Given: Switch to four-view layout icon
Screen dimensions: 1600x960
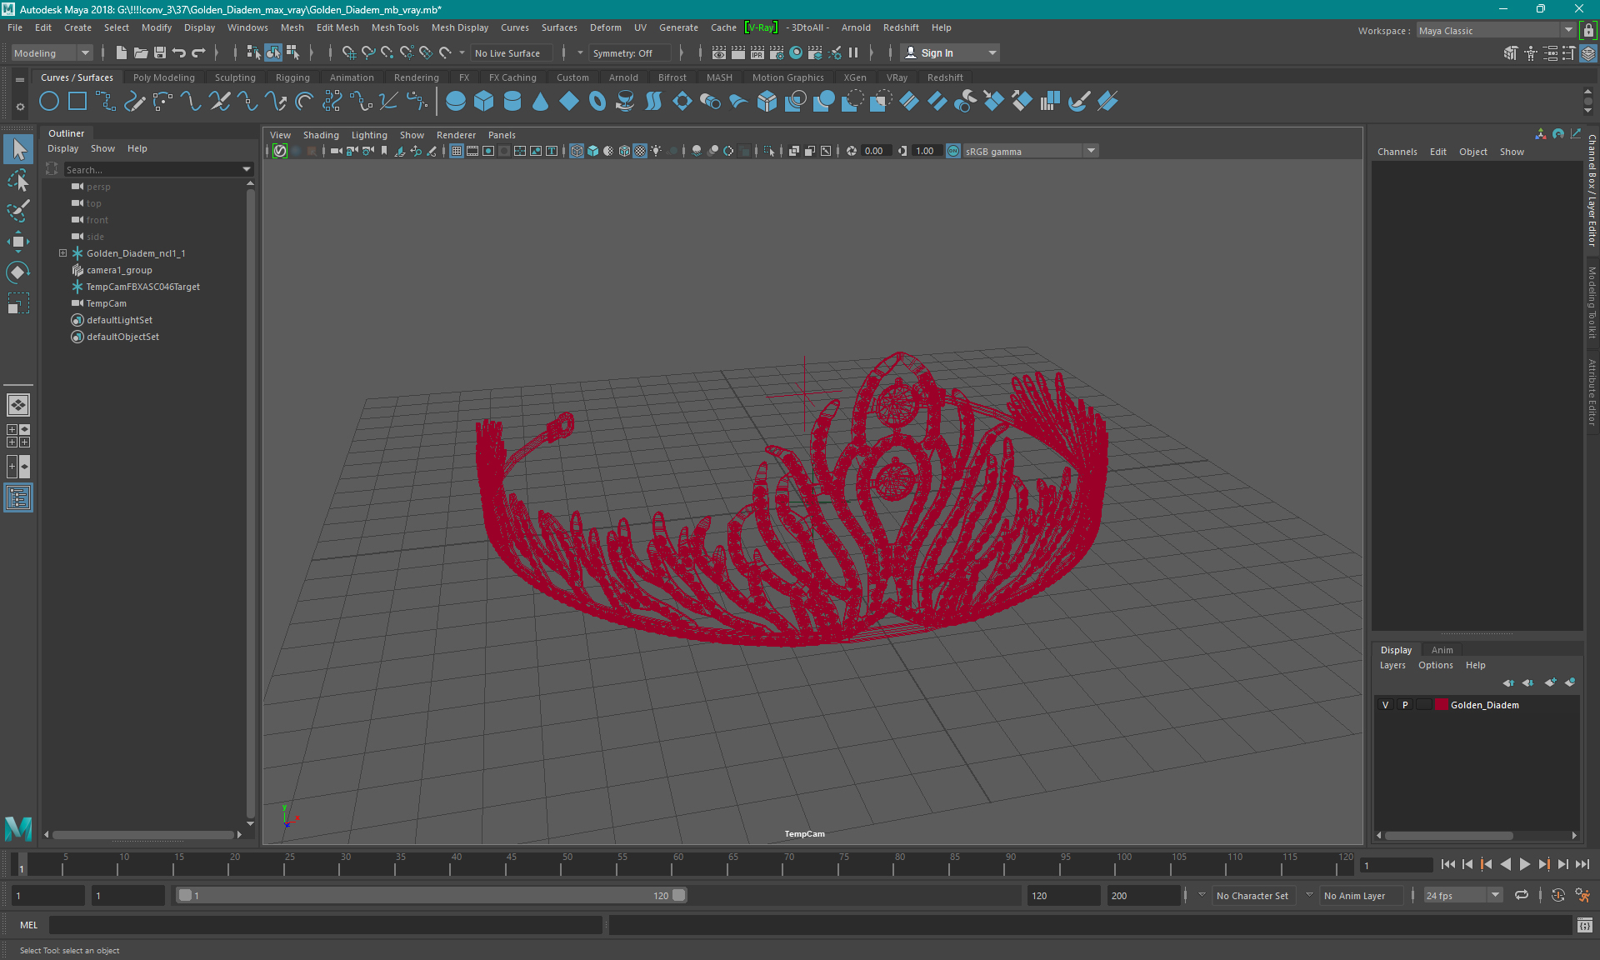Looking at the screenshot, I should tap(18, 436).
